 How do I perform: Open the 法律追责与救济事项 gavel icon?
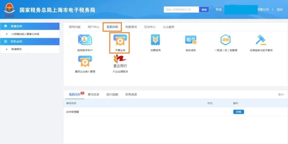click(261, 40)
